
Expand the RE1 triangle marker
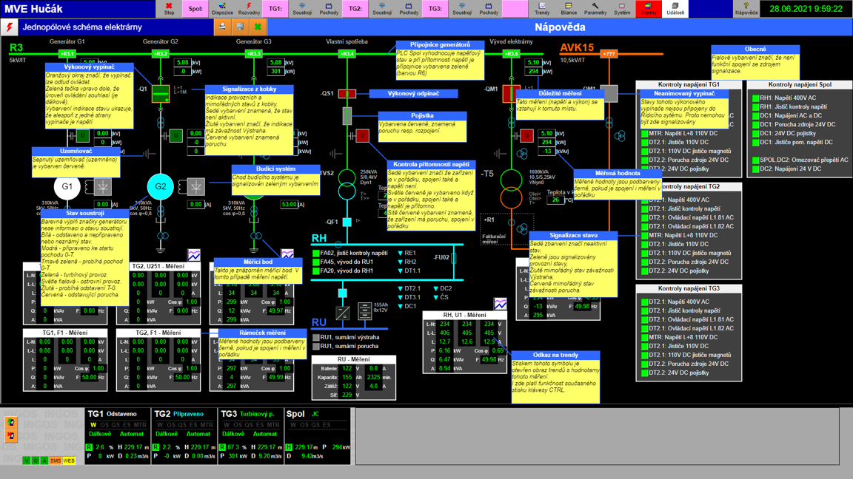(x=401, y=254)
